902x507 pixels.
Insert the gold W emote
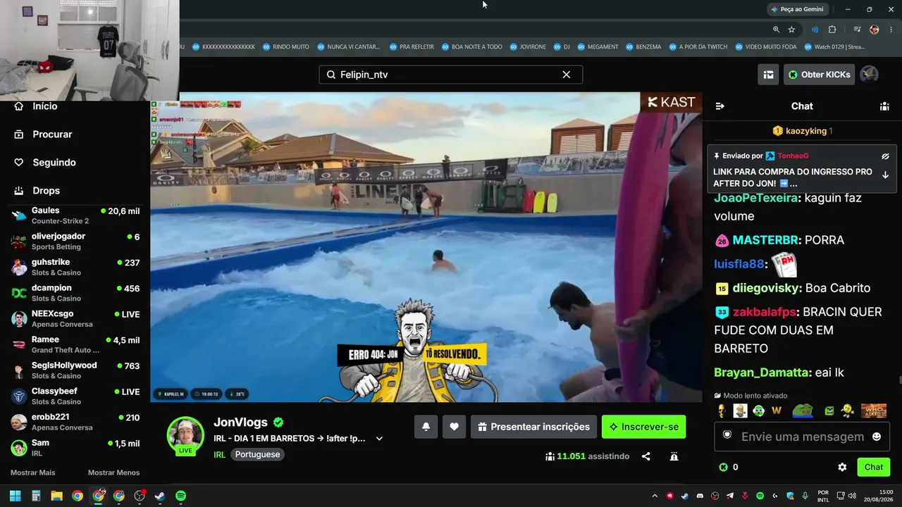click(x=777, y=411)
